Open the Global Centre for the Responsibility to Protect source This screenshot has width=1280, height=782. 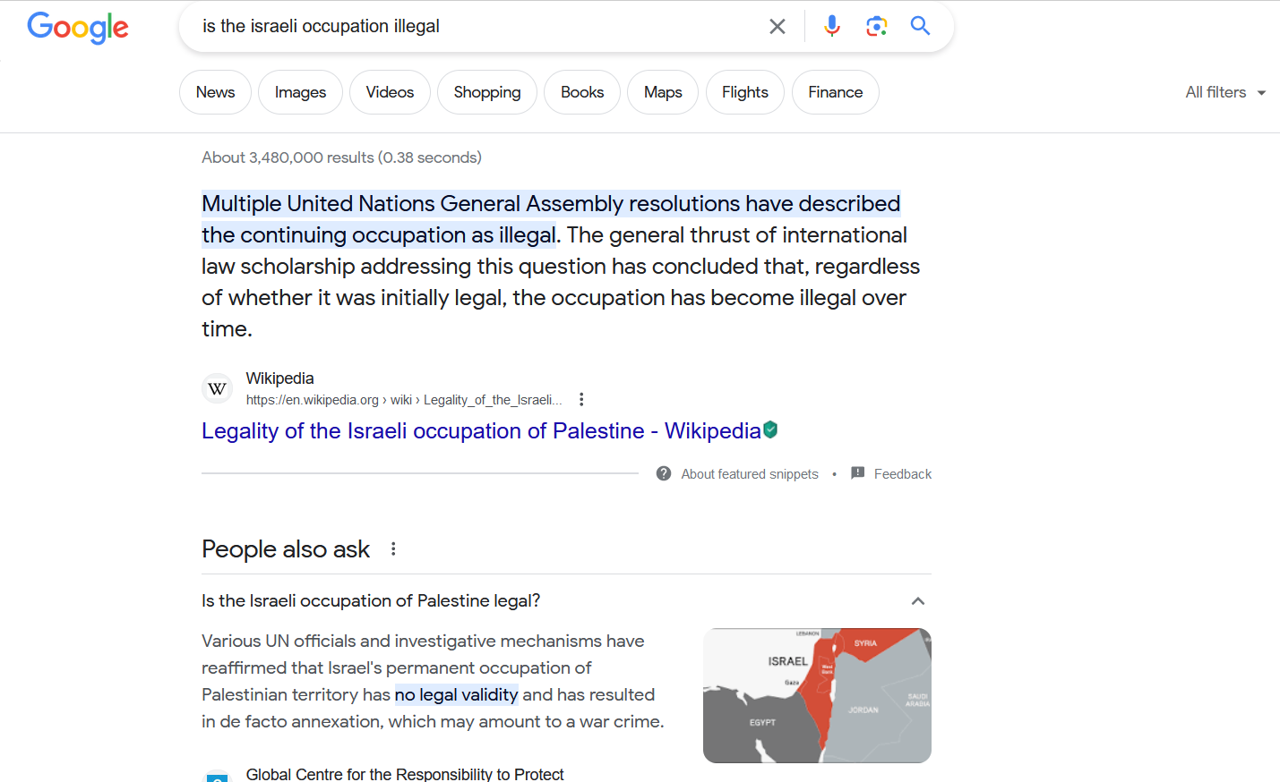coord(405,774)
